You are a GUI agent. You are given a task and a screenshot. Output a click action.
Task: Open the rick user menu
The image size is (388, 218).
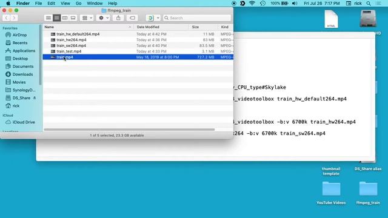(358, 4)
